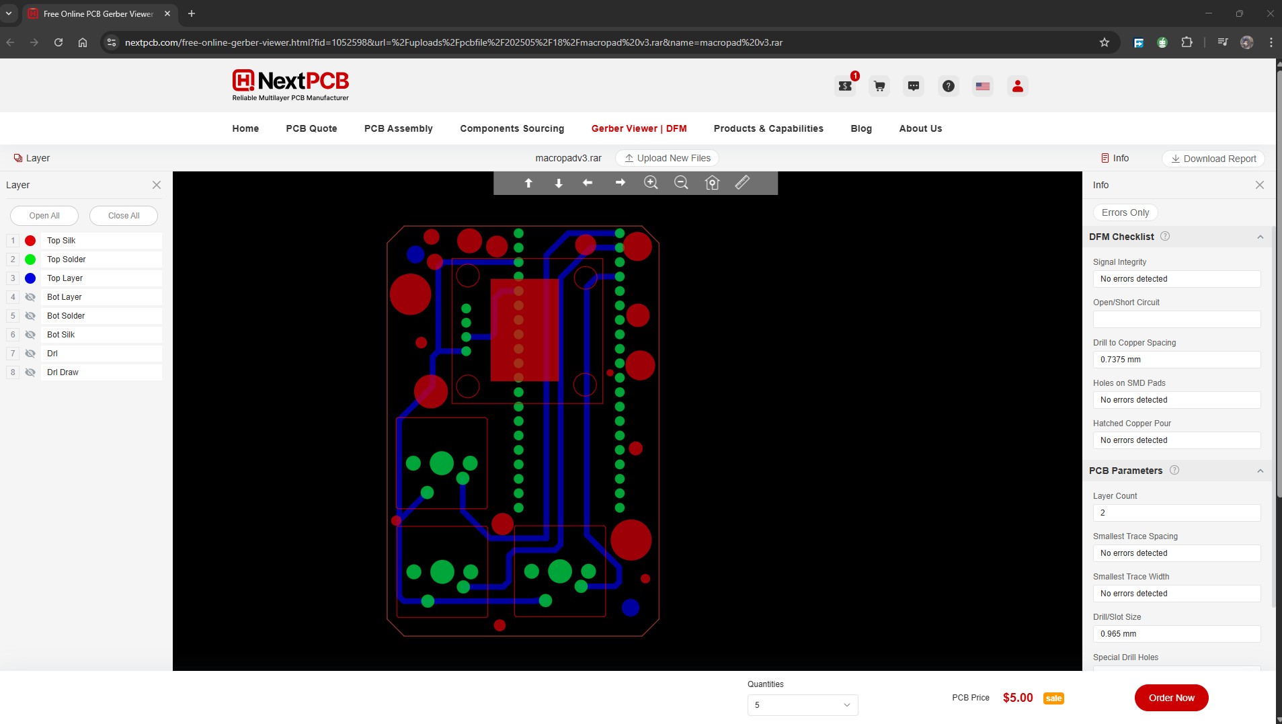
Task: Open the shopping cart icon
Action: (x=879, y=86)
